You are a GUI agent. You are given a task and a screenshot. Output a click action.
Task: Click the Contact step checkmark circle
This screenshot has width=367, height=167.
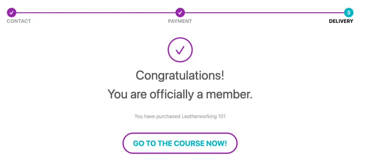pos(11,13)
